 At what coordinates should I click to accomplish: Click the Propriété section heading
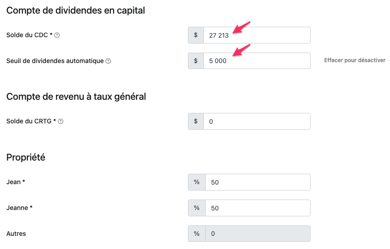click(x=26, y=157)
